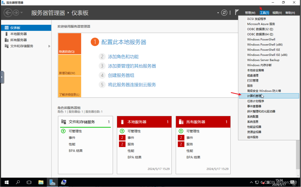This screenshot has height=187, width=301.
Task: Open File Explorer from the taskbar
Action: click(x=41, y=182)
